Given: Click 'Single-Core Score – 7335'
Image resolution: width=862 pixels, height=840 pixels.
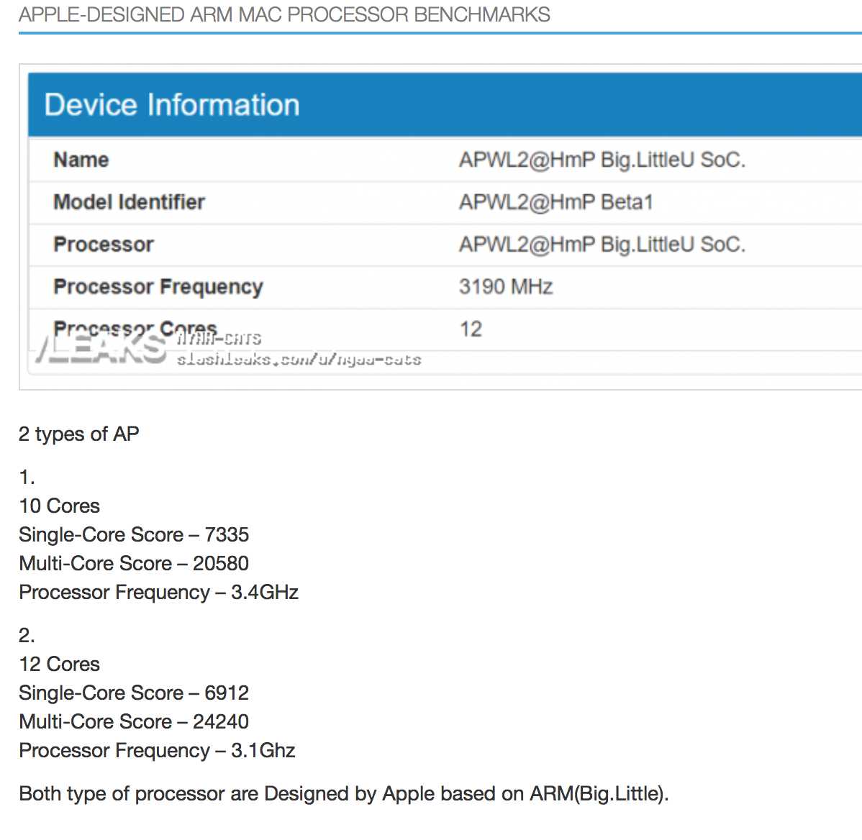Looking at the screenshot, I should point(134,534).
